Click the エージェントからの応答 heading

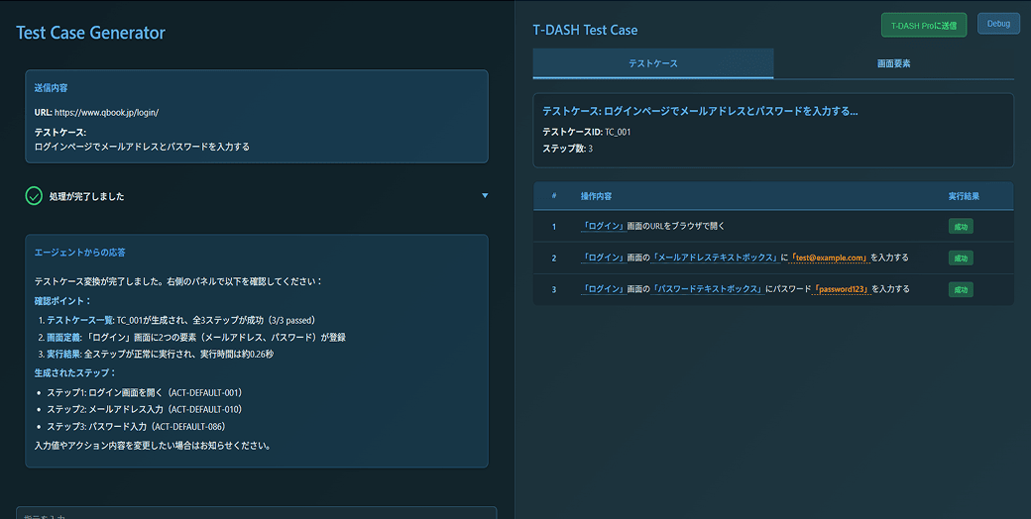click(79, 253)
